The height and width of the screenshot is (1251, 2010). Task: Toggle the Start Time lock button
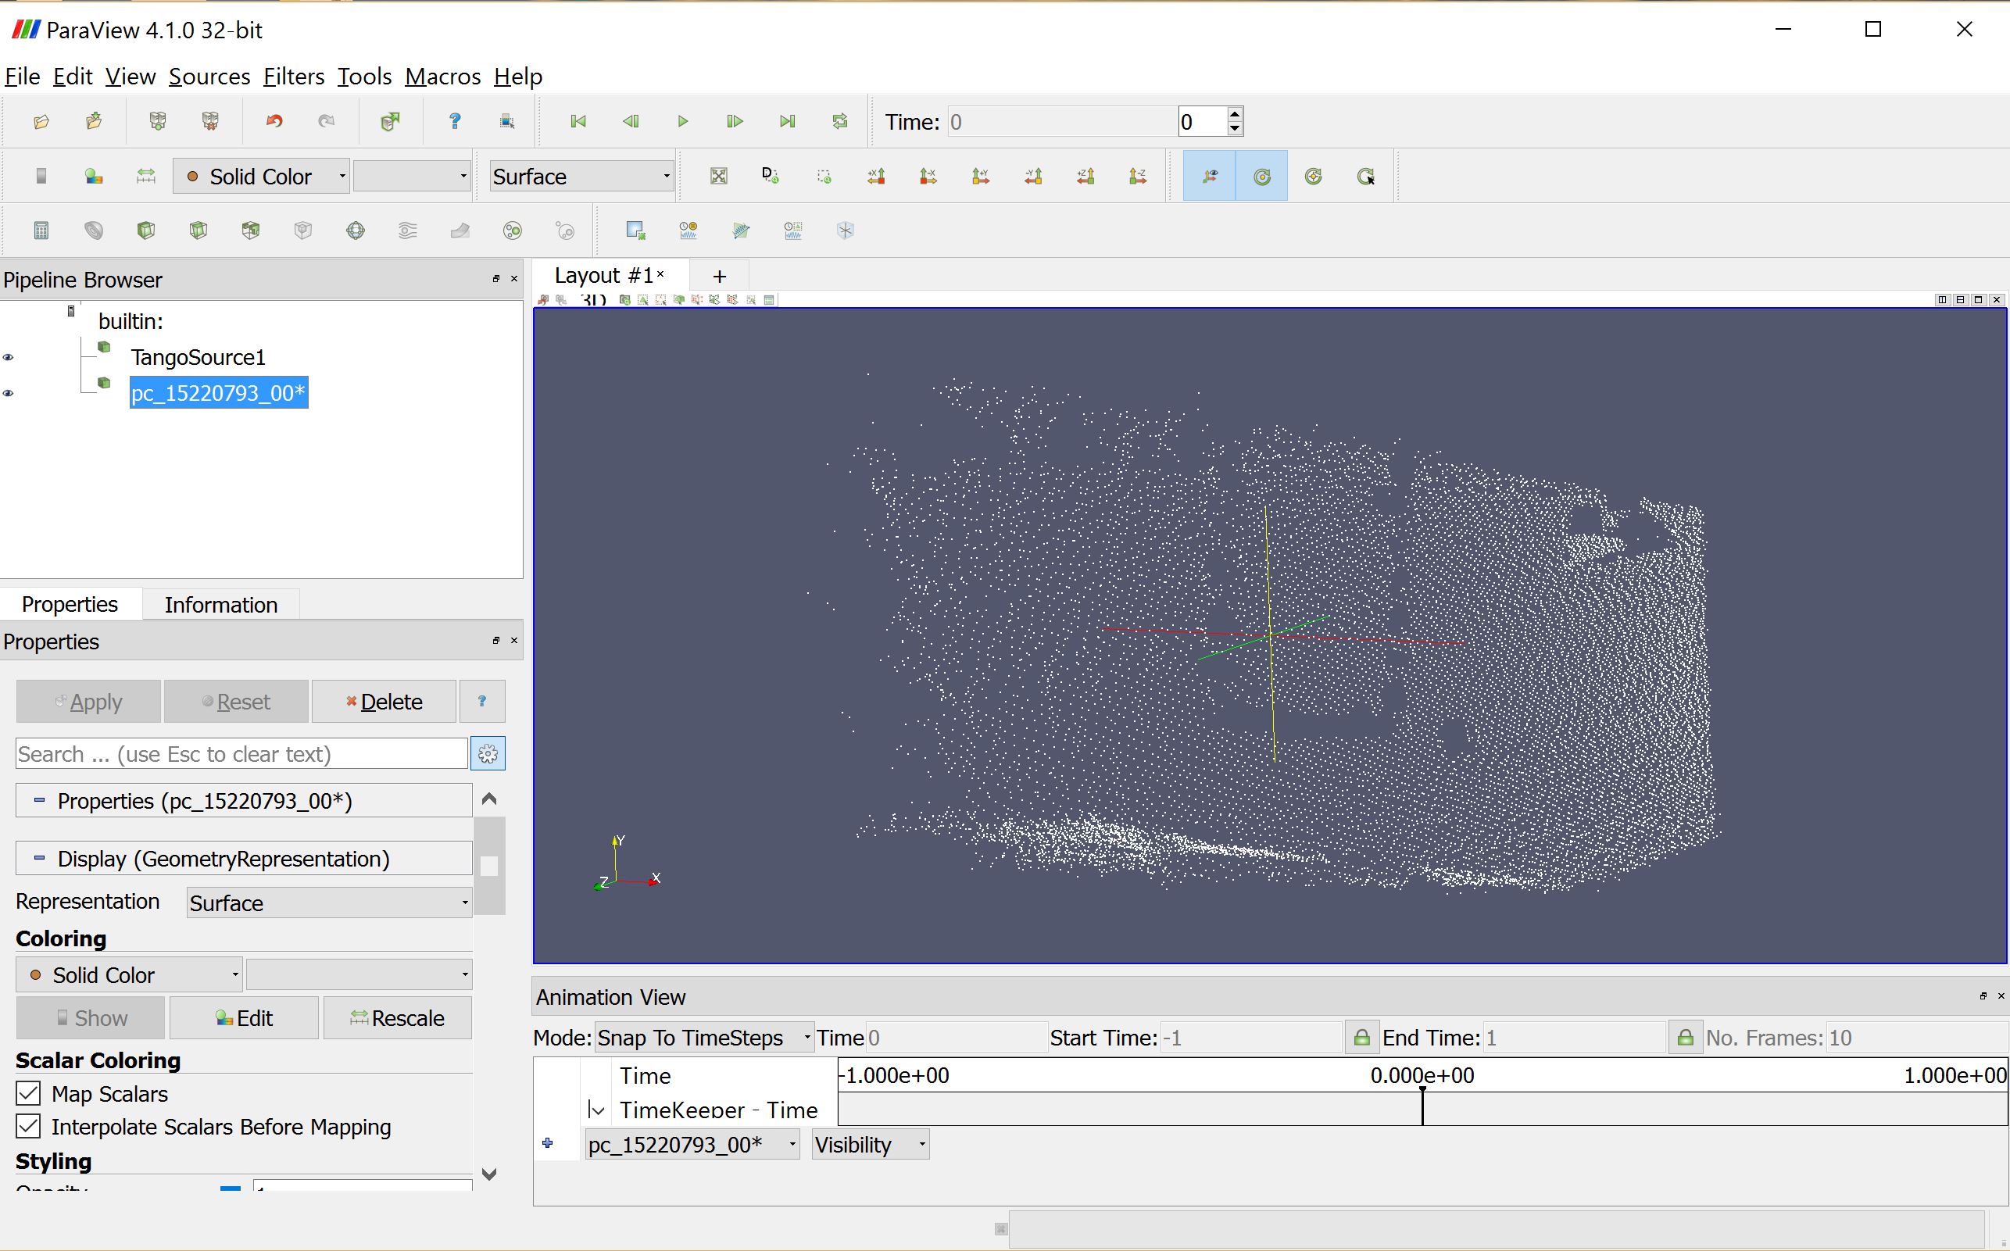pos(1361,1038)
